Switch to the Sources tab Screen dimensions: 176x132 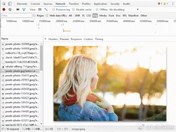(48, 4)
